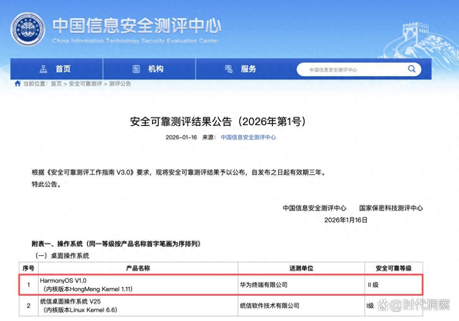Click the document icon next to 机构
The height and width of the screenshot is (321, 459).
click(136, 69)
